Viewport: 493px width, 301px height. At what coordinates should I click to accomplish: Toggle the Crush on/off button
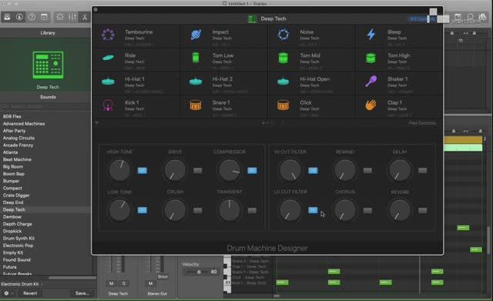pos(197,210)
